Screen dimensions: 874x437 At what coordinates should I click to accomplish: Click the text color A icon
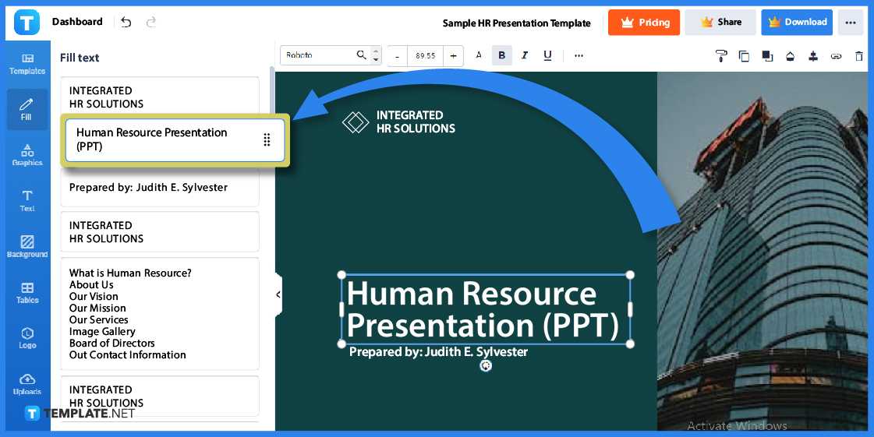[479, 55]
